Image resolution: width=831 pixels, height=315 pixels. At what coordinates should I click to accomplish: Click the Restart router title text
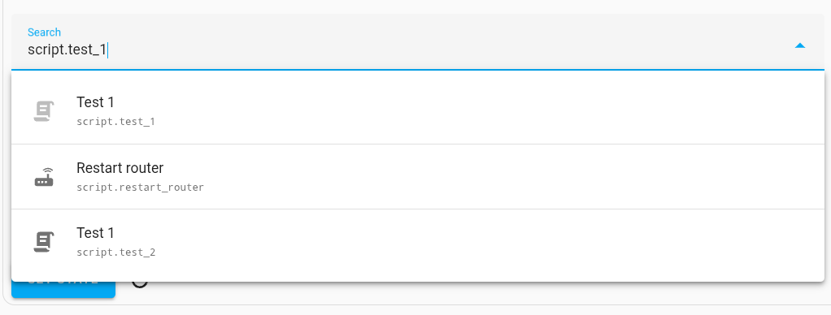coord(120,168)
